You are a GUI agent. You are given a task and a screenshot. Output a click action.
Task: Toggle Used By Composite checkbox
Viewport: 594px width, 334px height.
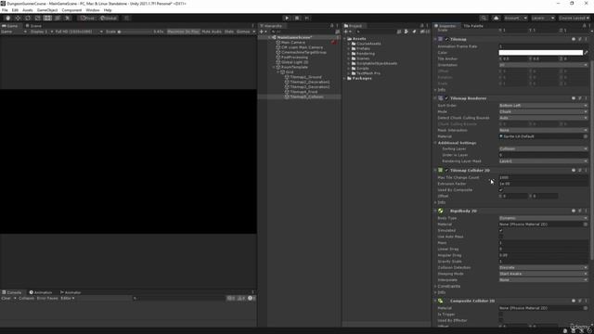coord(501,189)
